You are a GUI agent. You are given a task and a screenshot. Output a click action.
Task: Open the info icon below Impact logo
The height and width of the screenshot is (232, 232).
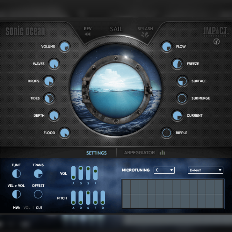pos(217,42)
